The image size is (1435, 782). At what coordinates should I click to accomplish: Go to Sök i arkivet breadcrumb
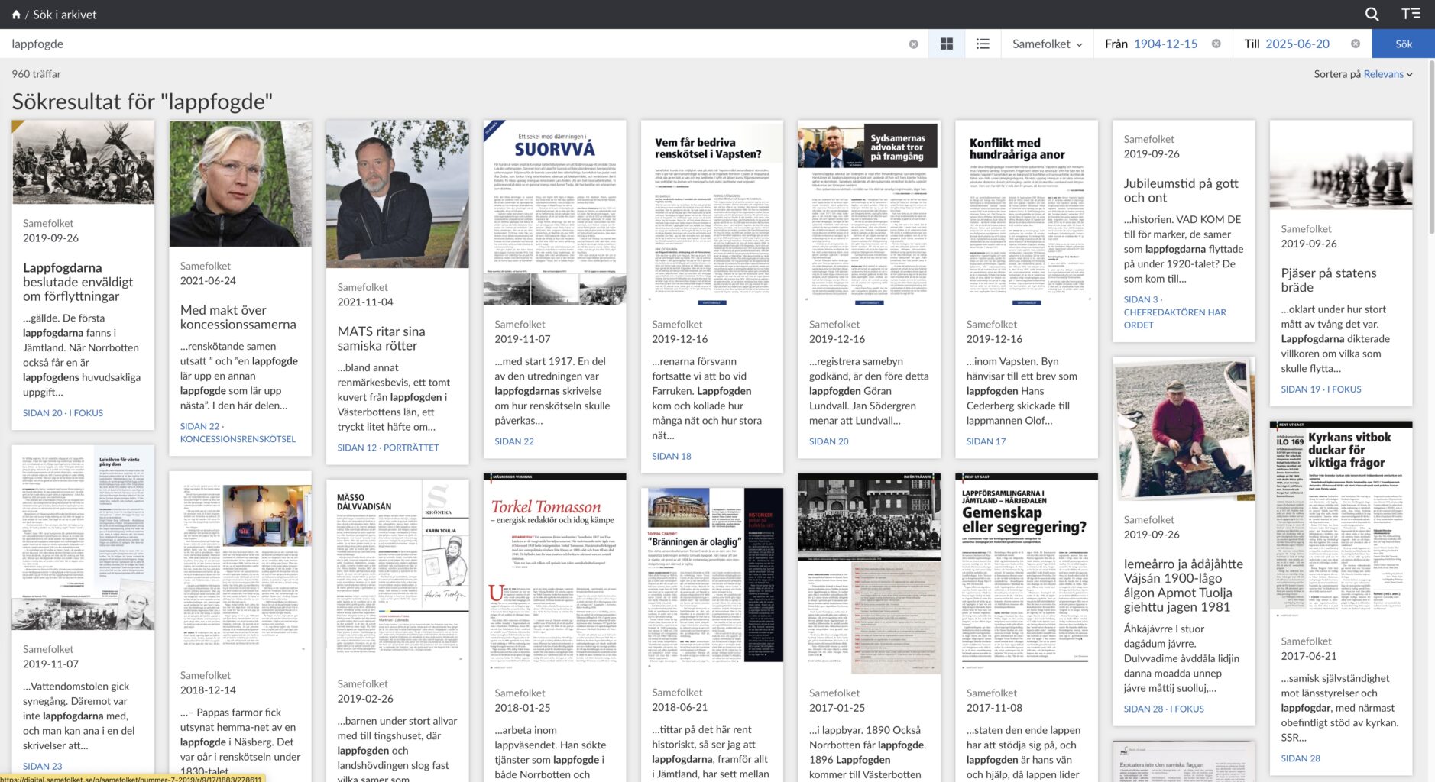[x=65, y=15]
